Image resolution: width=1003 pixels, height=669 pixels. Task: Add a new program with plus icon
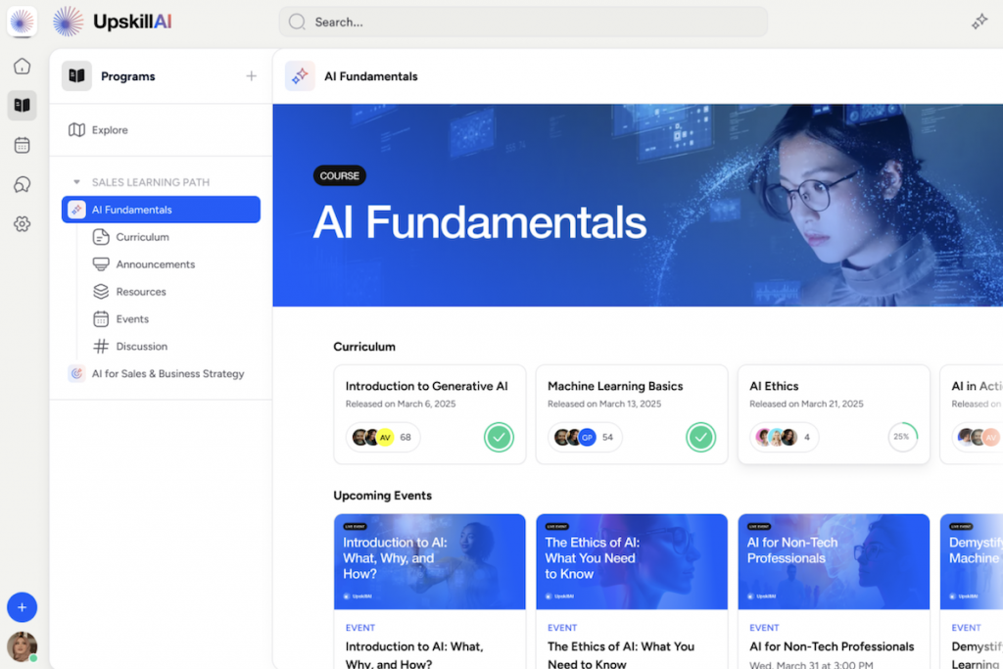point(251,76)
